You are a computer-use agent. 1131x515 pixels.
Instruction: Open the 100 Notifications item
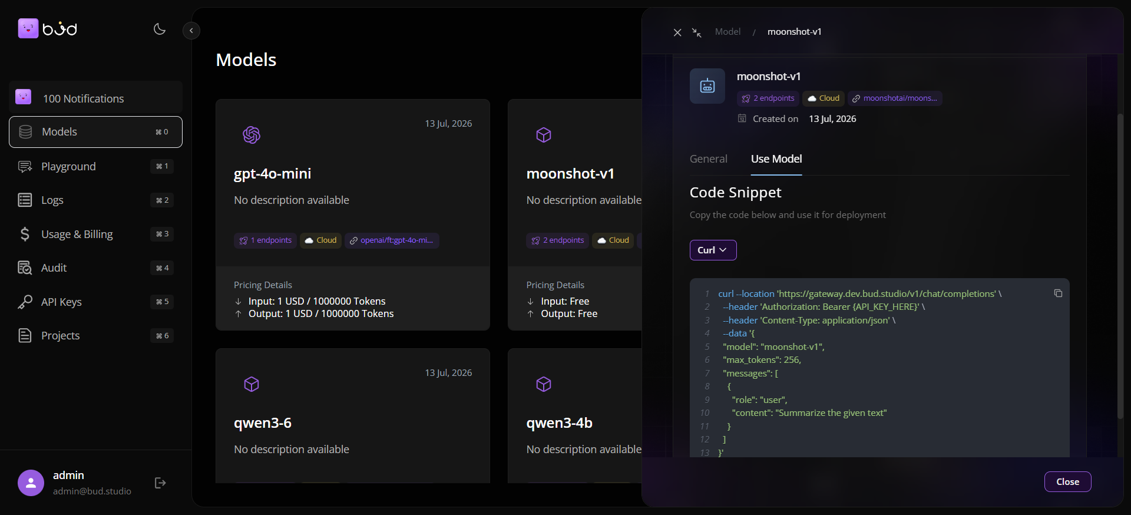click(x=95, y=98)
